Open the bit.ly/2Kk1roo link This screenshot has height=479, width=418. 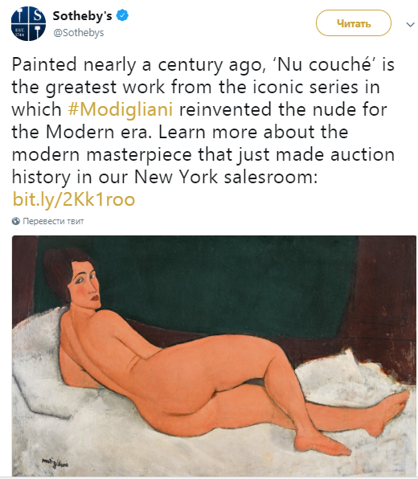pyautogui.click(x=74, y=200)
